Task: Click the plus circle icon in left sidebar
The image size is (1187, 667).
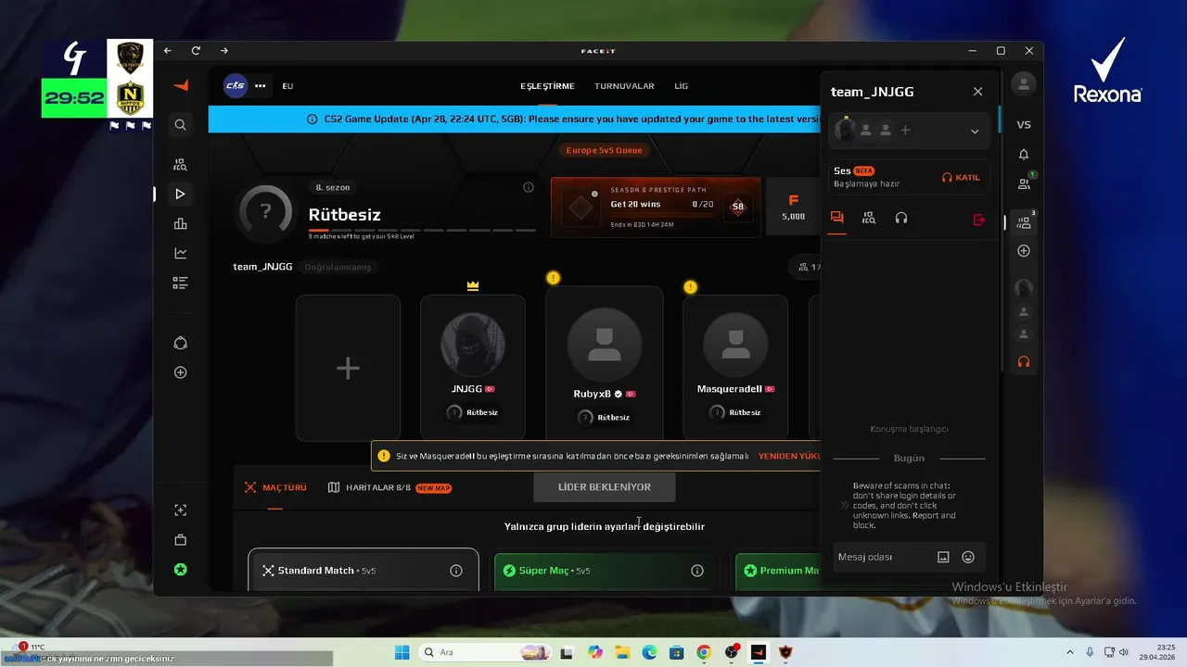Action: click(x=181, y=372)
